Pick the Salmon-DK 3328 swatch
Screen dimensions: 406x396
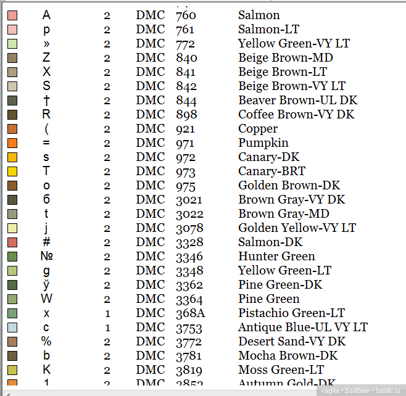click(x=12, y=242)
